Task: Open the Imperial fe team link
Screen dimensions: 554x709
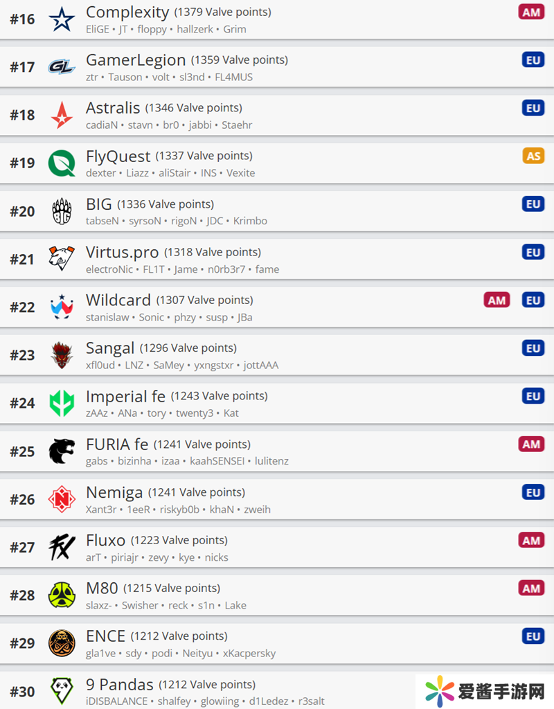Action: coord(125,397)
